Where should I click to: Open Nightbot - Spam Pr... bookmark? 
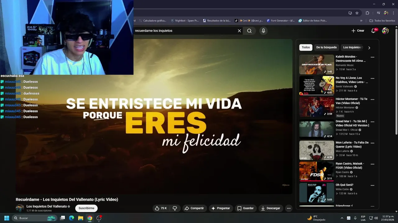pos(185,21)
